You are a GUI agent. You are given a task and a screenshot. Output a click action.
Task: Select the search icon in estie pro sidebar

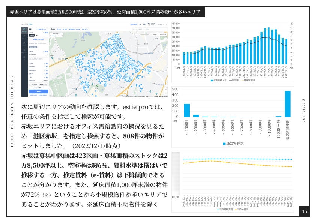tap(24, 28)
